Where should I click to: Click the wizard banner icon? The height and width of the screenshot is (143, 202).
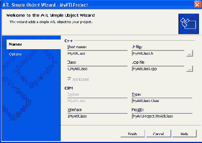(x=189, y=24)
